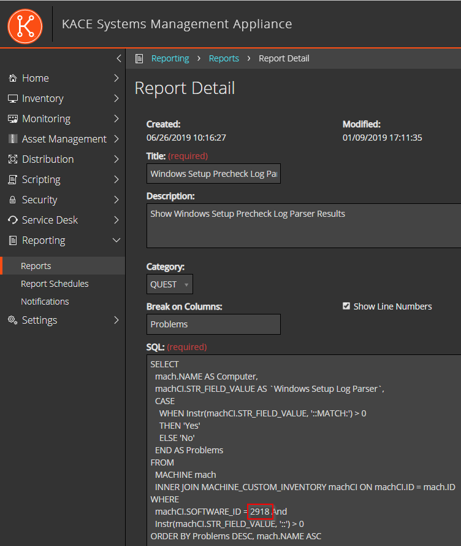This screenshot has width=461, height=546.
Task: Expand the Security menu chevron
Action: [116, 200]
